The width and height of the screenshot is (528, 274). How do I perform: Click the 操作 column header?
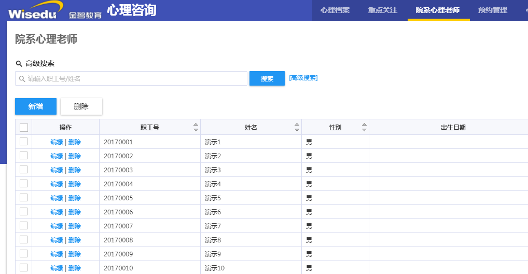66,127
